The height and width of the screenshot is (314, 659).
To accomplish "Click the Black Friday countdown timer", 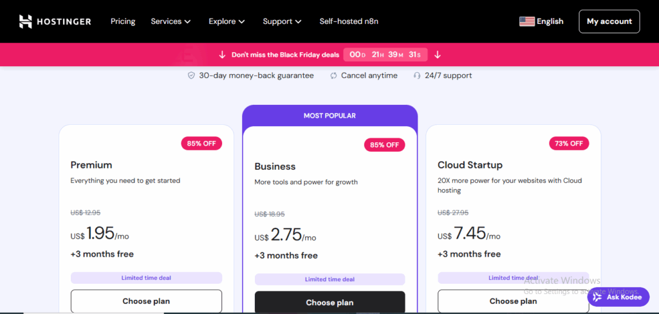I will coord(385,55).
